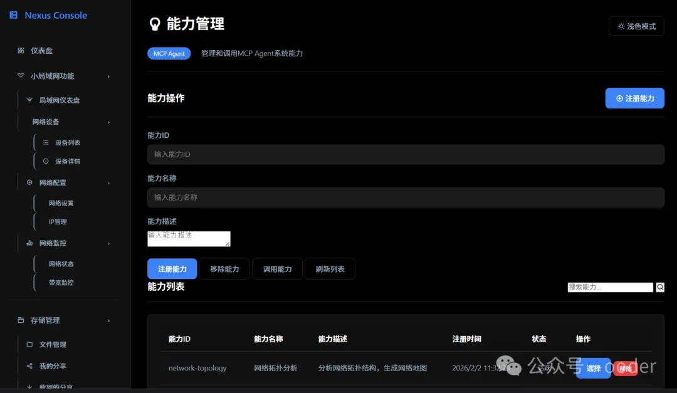
Task: Select the gear icon for 网络配置
Action: (x=28, y=182)
